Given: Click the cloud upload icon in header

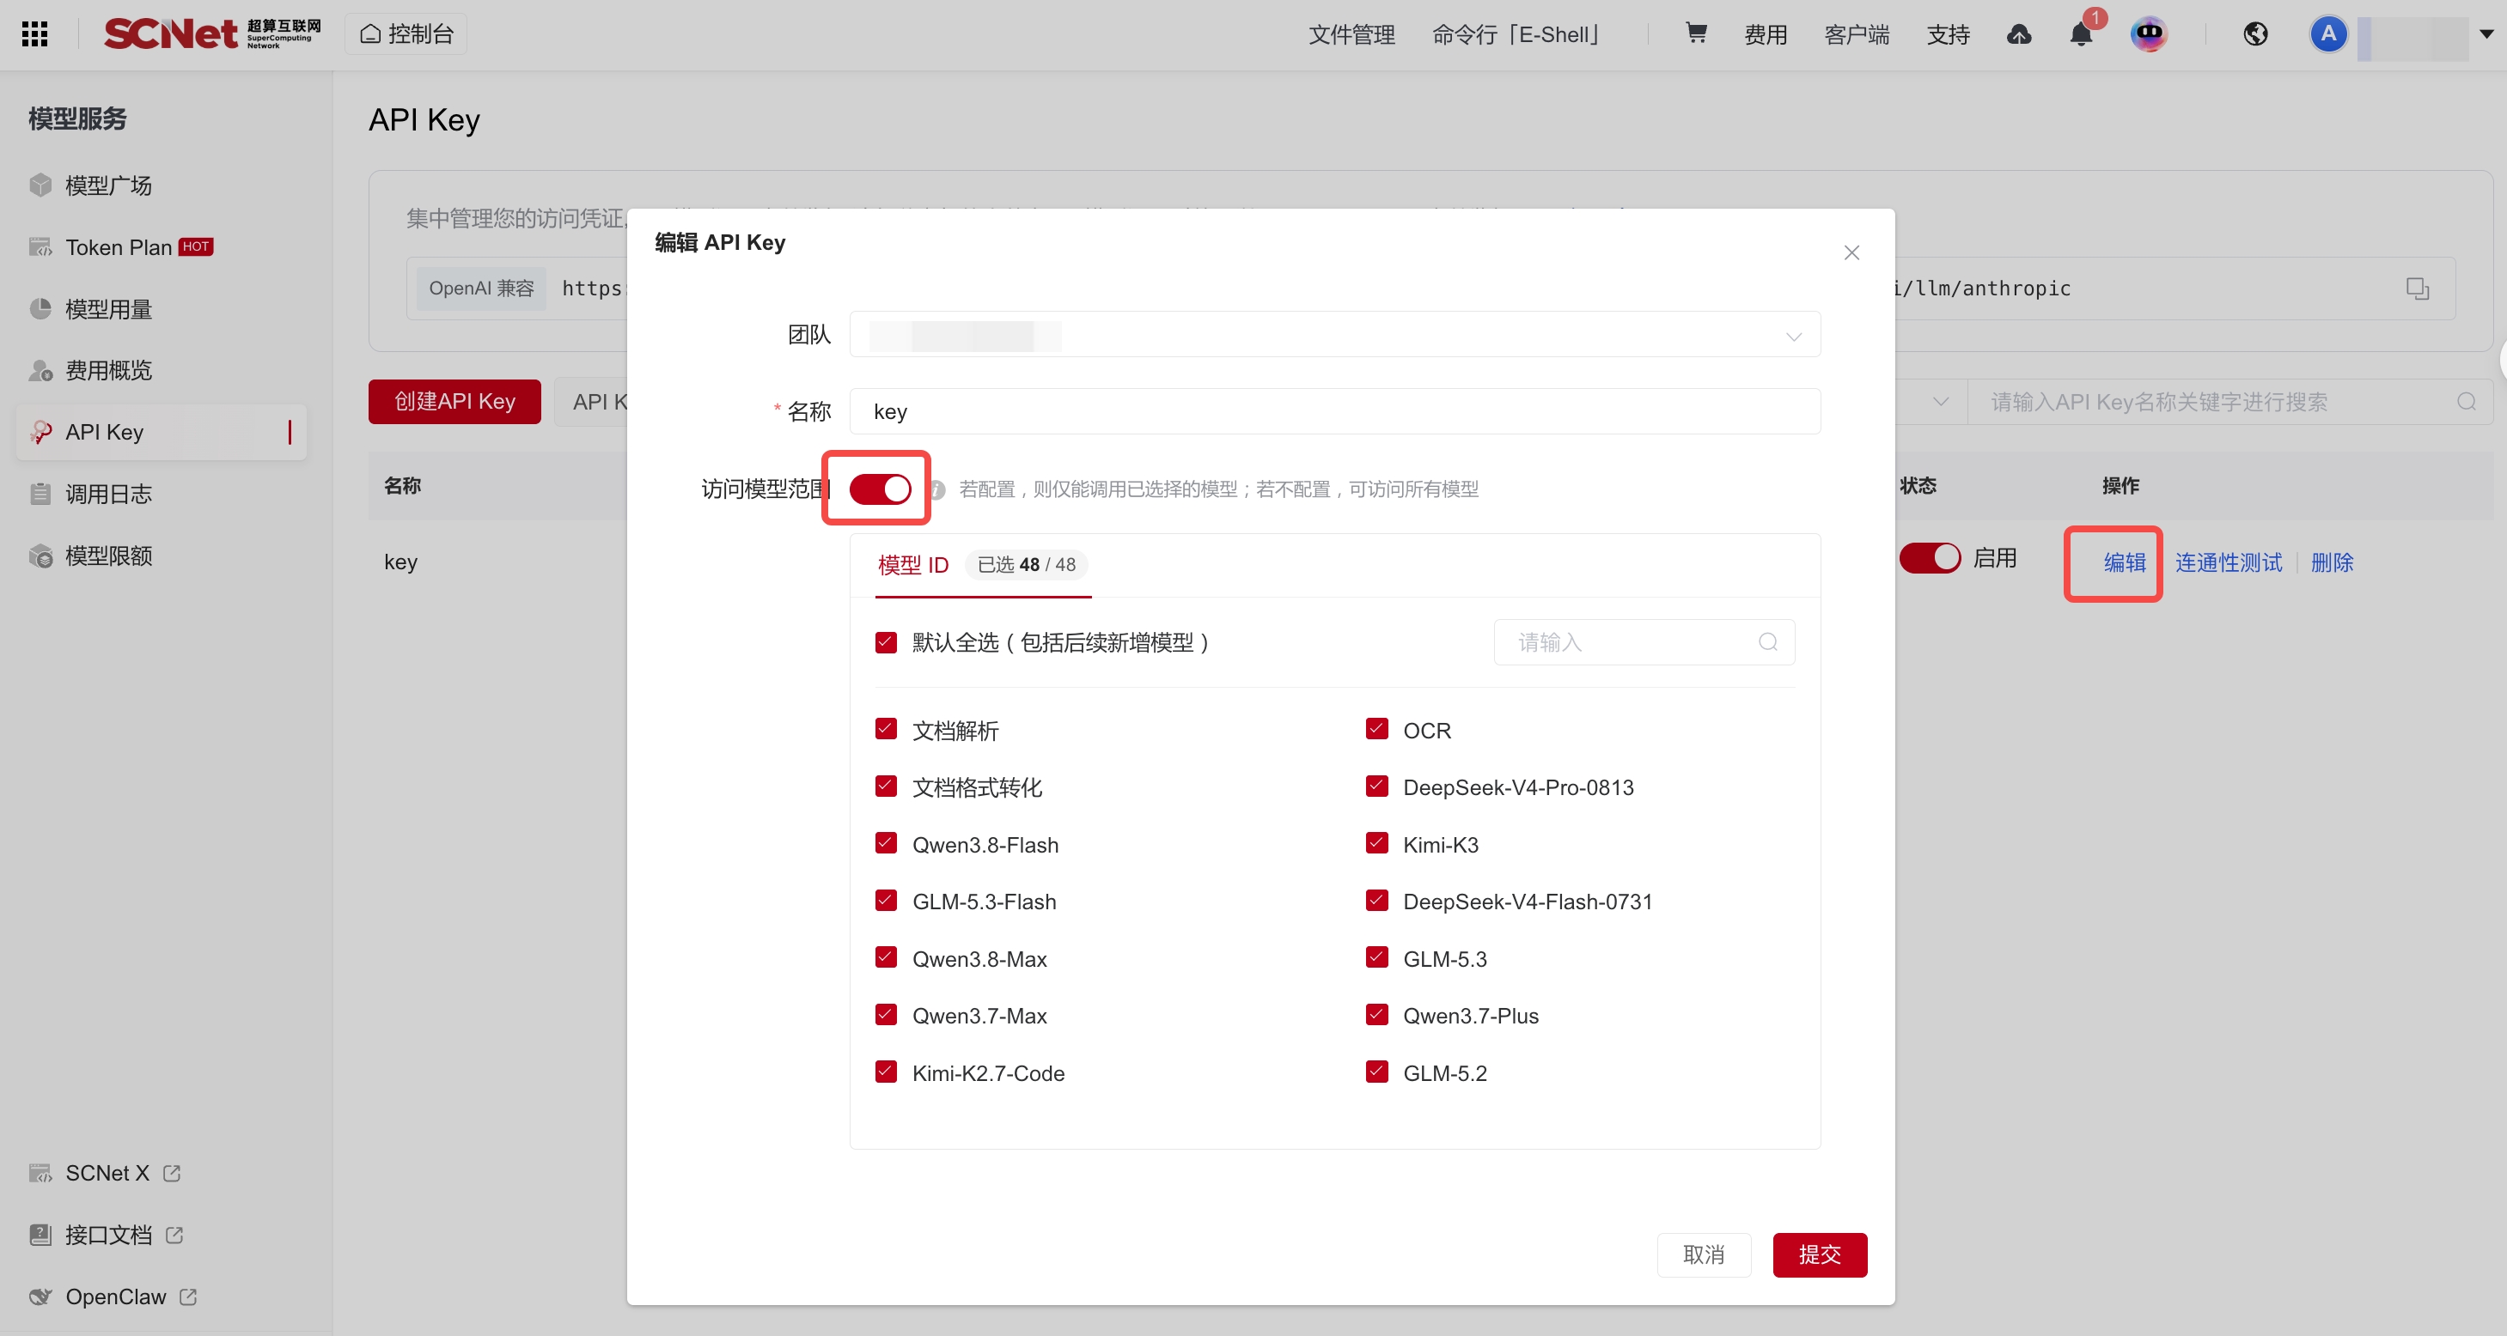Looking at the screenshot, I should (2019, 35).
